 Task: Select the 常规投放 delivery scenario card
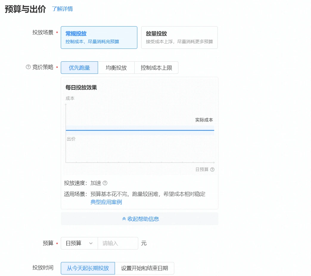pos(99,37)
